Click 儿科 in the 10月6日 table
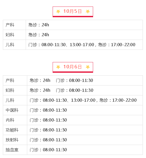The image size is (146, 158). [10, 100]
